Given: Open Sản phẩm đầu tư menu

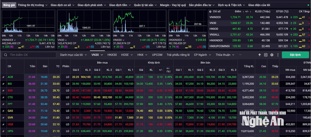Looking at the screenshot, I should (x=202, y=5).
